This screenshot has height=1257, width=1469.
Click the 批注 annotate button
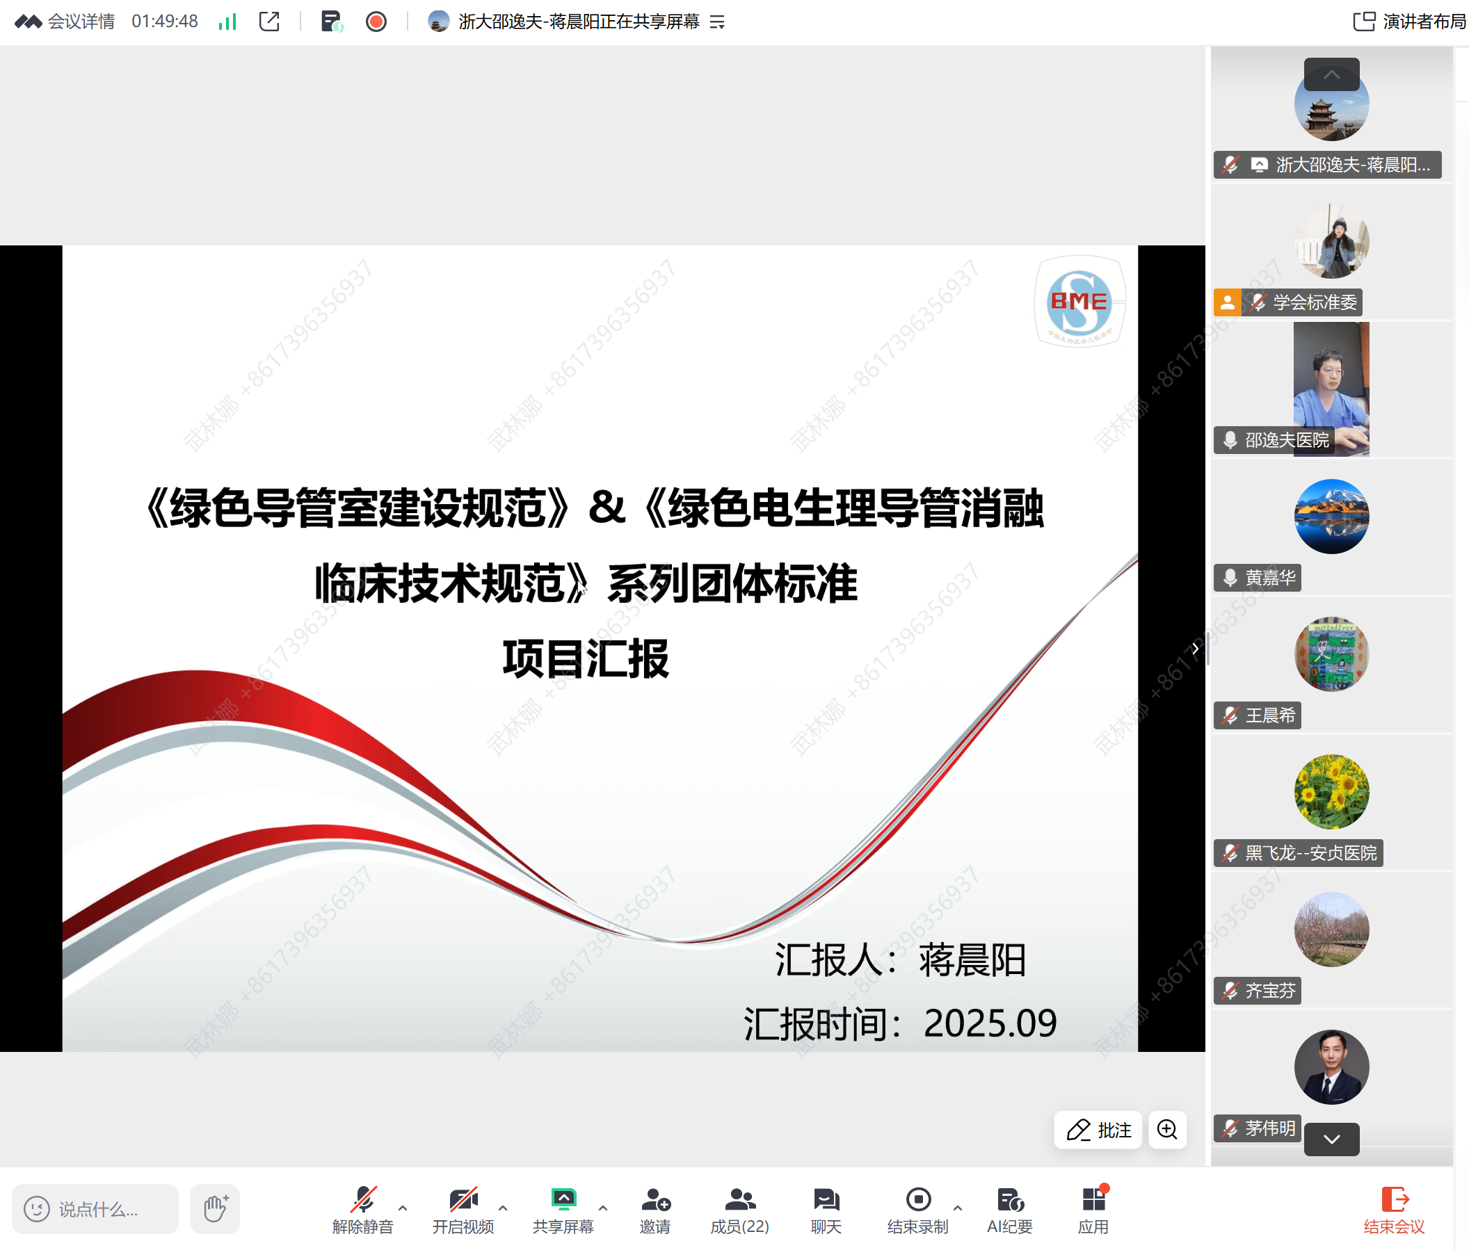coord(1098,1130)
